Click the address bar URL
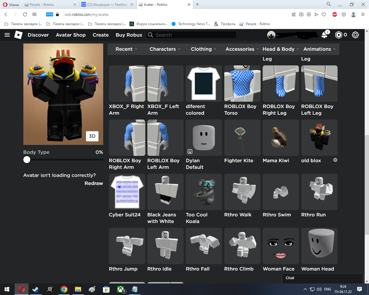 (x=86, y=14)
